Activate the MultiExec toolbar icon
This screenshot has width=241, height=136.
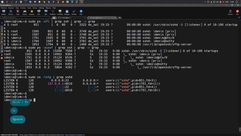53,12
